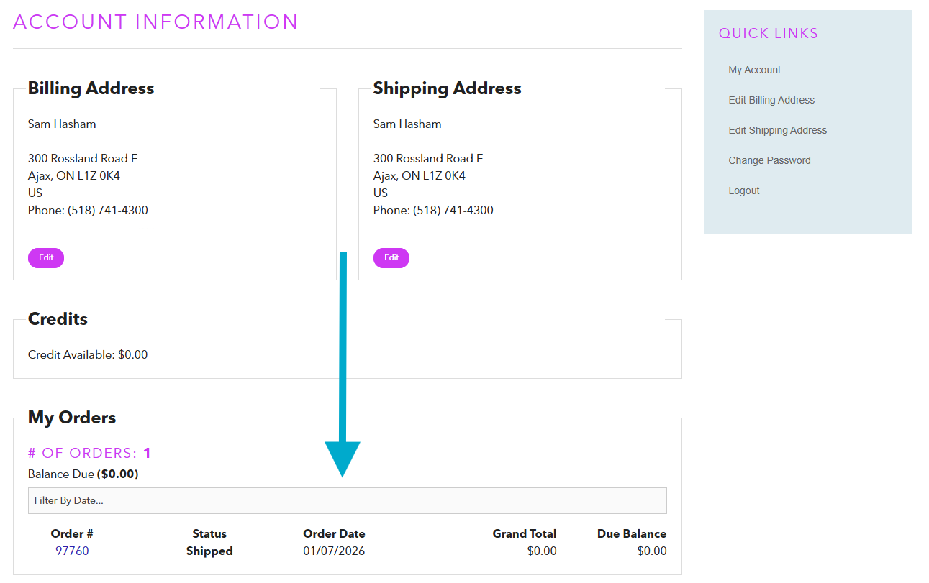Image resolution: width=929 pixels, height=583 pixels.
Task: Open the Change Password link
Action: point(769,160)
